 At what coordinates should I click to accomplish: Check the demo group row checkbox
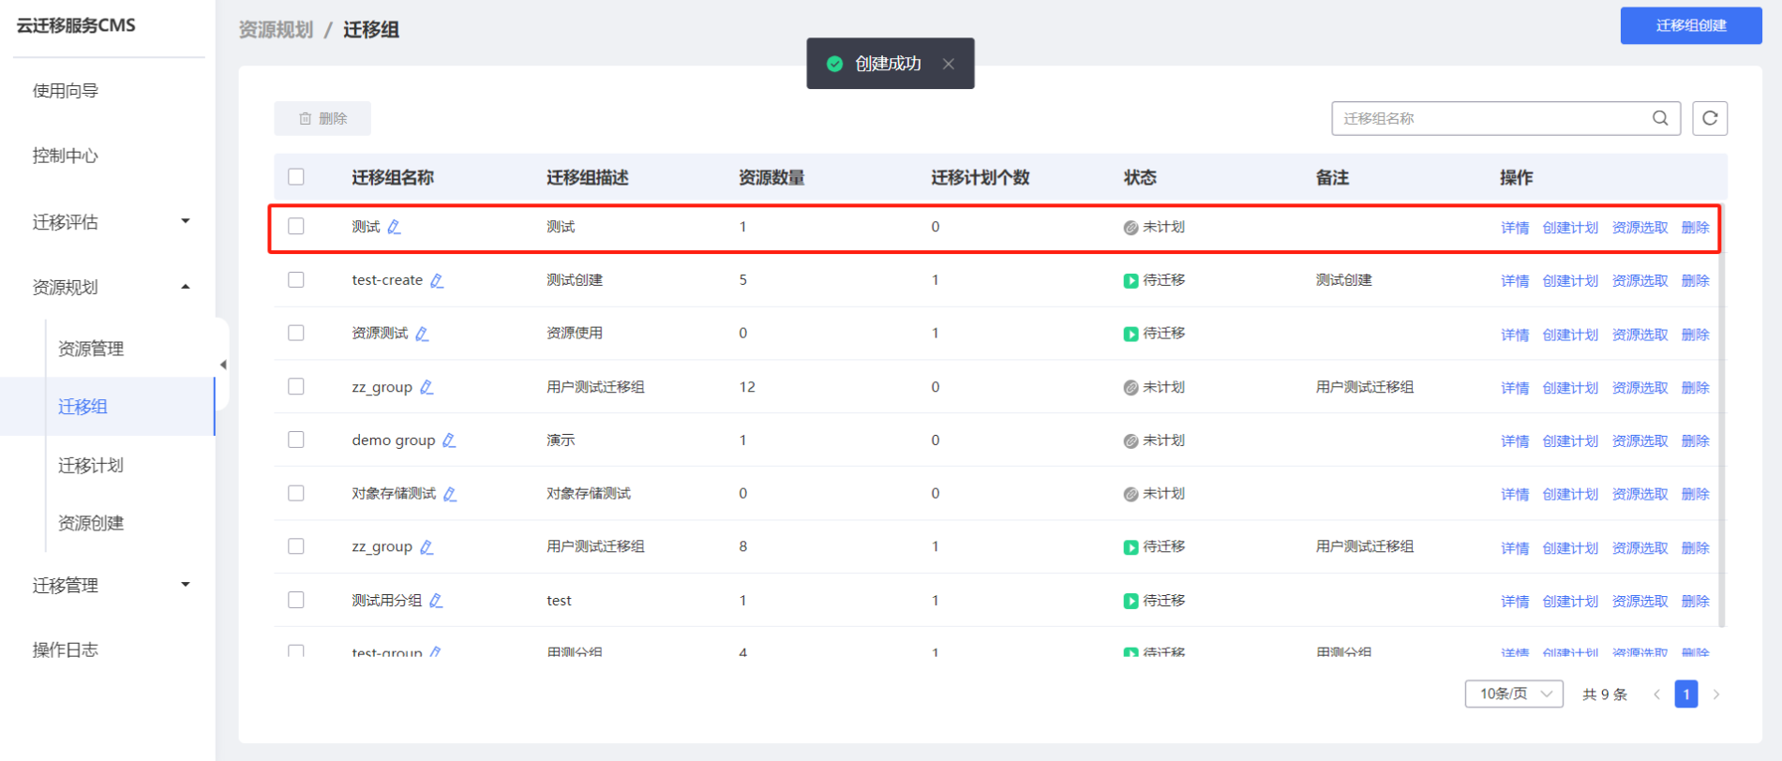(x=296, y=440)
